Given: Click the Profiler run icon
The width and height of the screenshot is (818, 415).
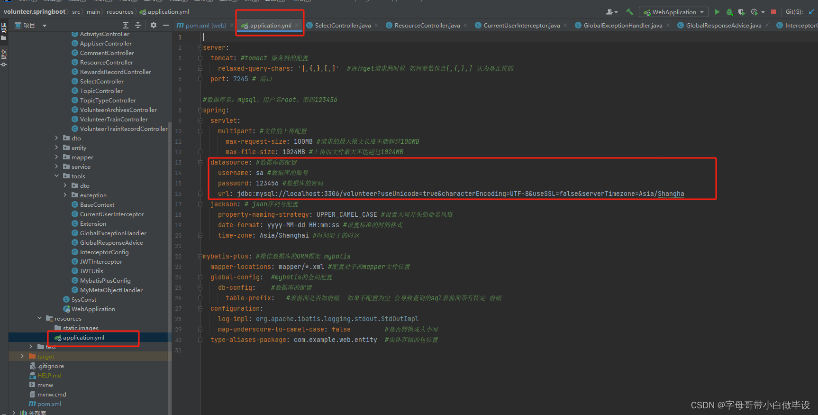Looking at the screenshot, I should 754,12.
